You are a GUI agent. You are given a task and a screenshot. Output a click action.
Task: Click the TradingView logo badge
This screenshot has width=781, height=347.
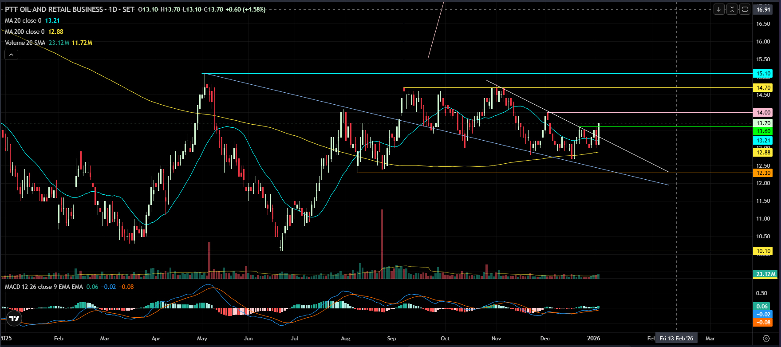(14, 318)
